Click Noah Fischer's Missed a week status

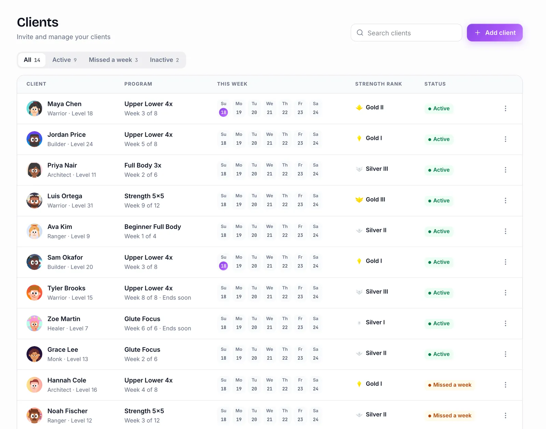pyautogui.click(x=449, y=416)
